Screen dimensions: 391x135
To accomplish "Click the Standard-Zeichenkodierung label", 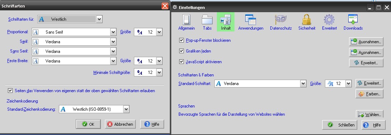I will [32, 109].
